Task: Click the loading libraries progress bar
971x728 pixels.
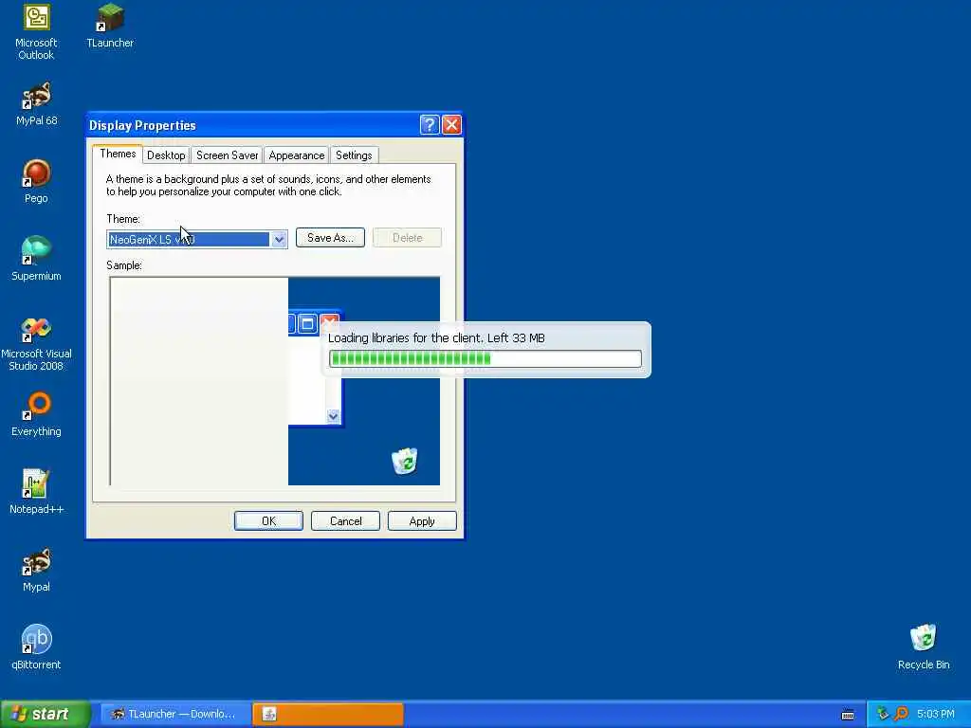Action: tap(485, 358)
